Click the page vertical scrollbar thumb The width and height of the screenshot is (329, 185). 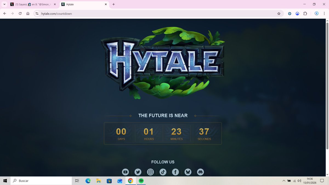(x=327, y=86)
